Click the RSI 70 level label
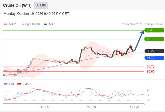Screen dimensions: 165x112 coord(148,90)
